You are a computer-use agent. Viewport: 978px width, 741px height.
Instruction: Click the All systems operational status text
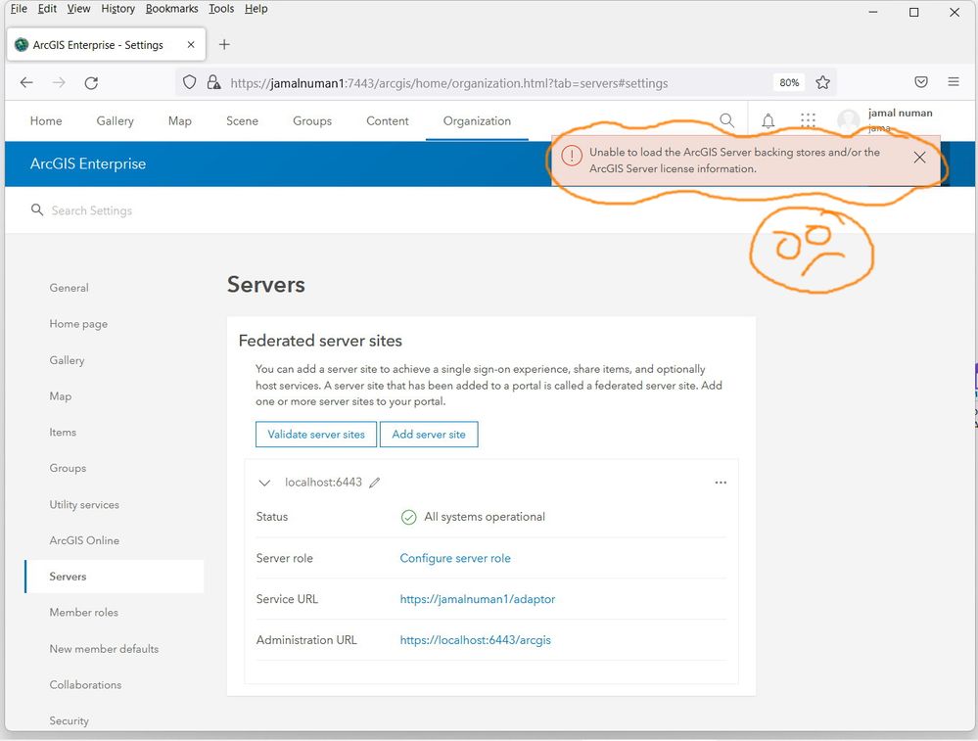point(485,517)
